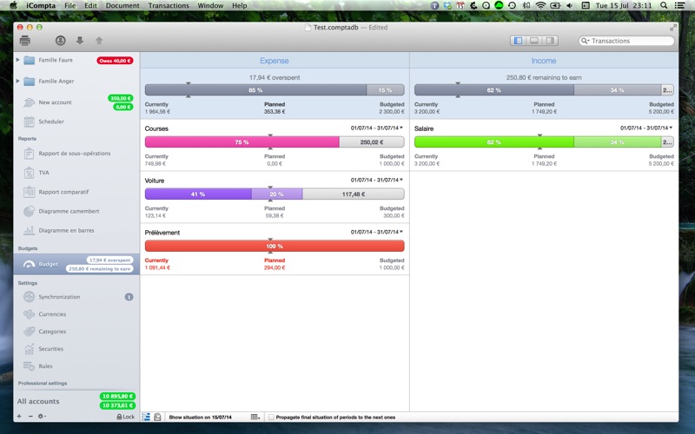Toggle the bottom panel view button

[x=534, y=41]
